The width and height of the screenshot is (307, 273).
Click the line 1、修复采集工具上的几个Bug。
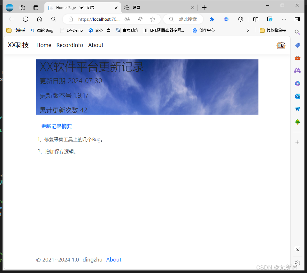click(x=70, y=140)
